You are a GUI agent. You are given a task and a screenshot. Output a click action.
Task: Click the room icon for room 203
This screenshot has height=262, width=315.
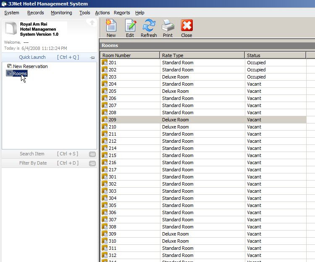[105, 77]
